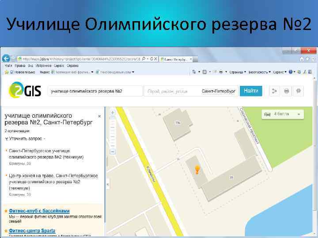318x238 pixels.
Task: Click the address bar search magnifier icon
Action: pos(144,59)
